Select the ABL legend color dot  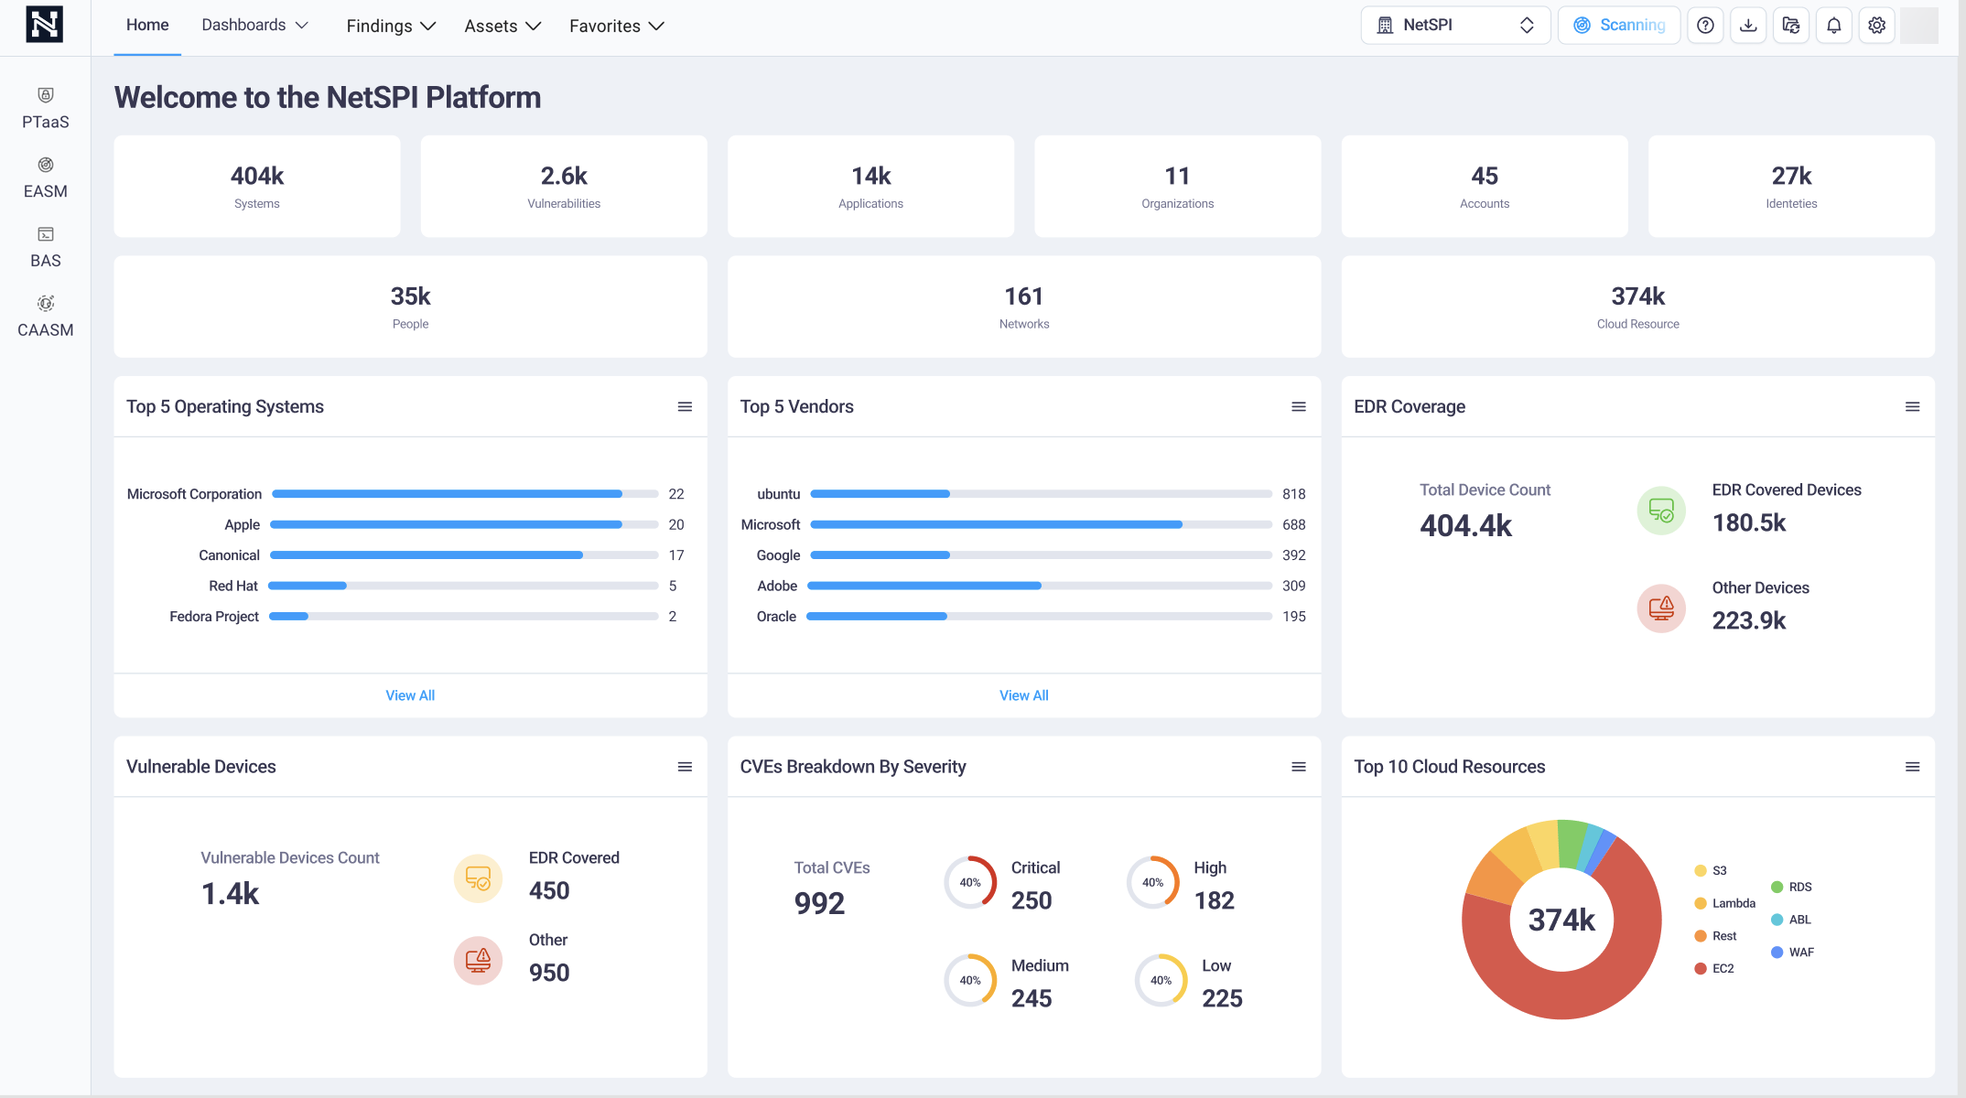pyautogui.click(x=1777, y=920)
